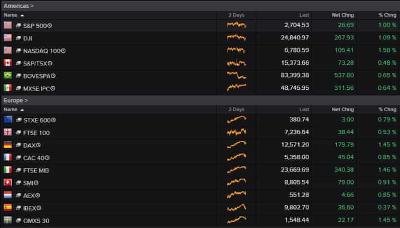400x228 pixels.
Task: Click the Mexico flag beside MXSE IPC
Action: tap(8, 88)
